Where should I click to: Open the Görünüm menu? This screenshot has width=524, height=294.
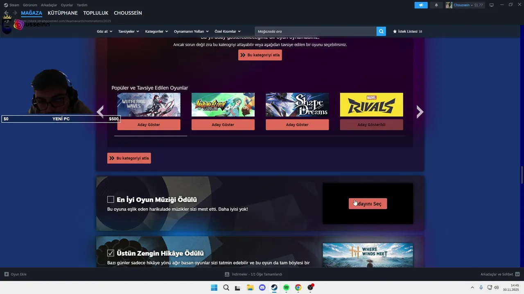[30, 5]
